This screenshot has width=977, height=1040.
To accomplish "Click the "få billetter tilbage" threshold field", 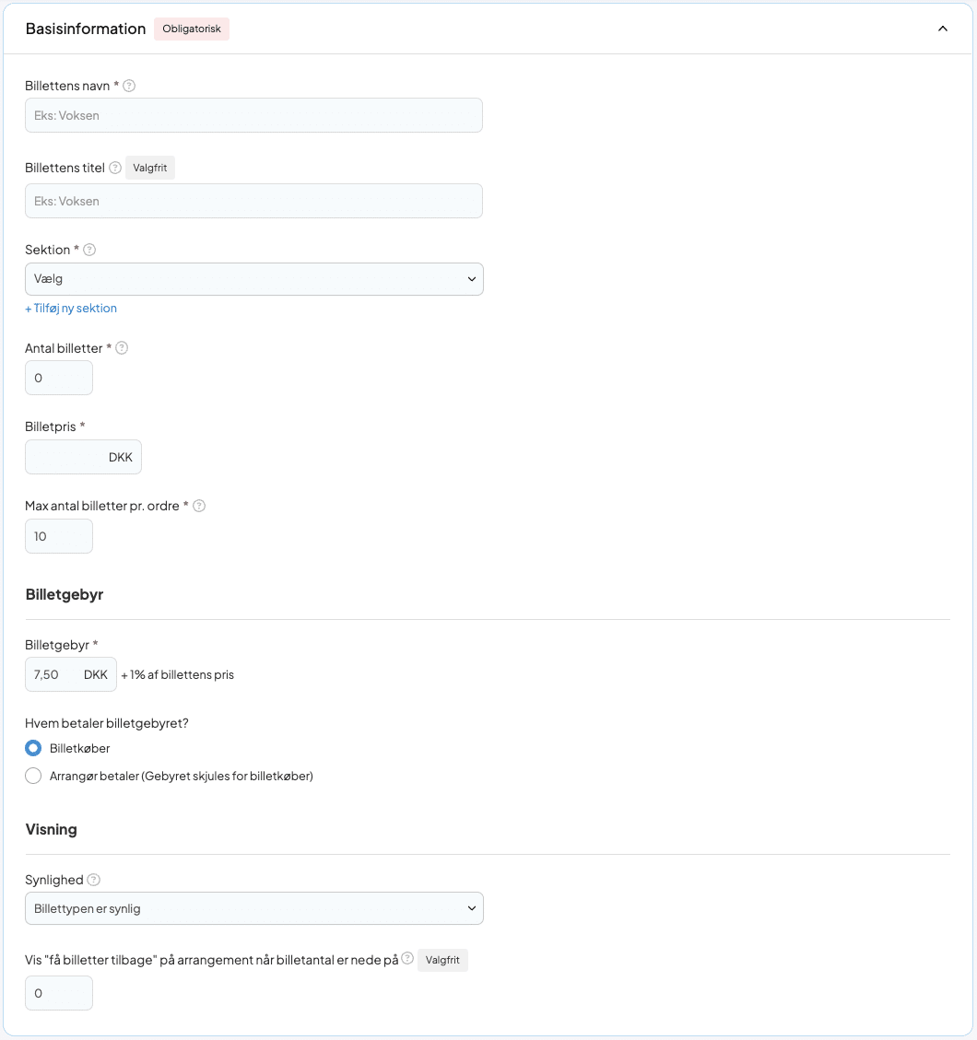I will [59, 993].
